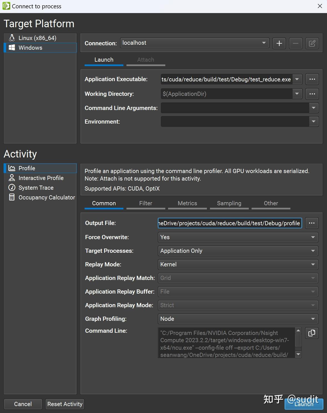Switch to the Metrics tab
Viewport: 327px width, 413px height.
tap(187, 203)
